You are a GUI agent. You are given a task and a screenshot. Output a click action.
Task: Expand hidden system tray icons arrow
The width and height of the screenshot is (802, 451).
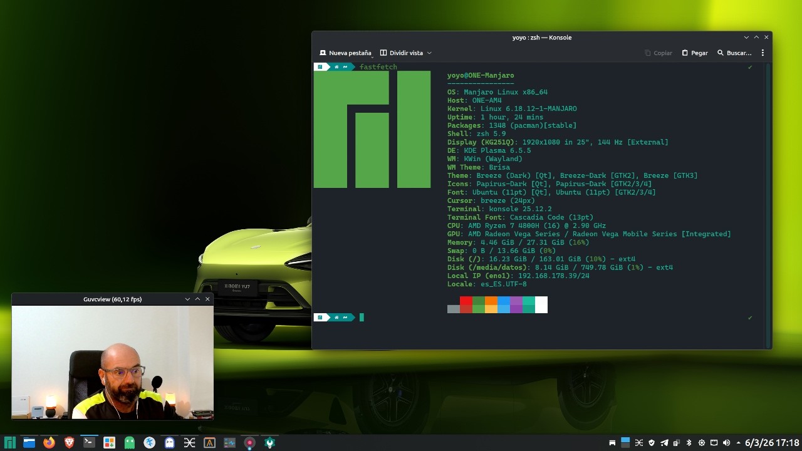coord(738,443)
